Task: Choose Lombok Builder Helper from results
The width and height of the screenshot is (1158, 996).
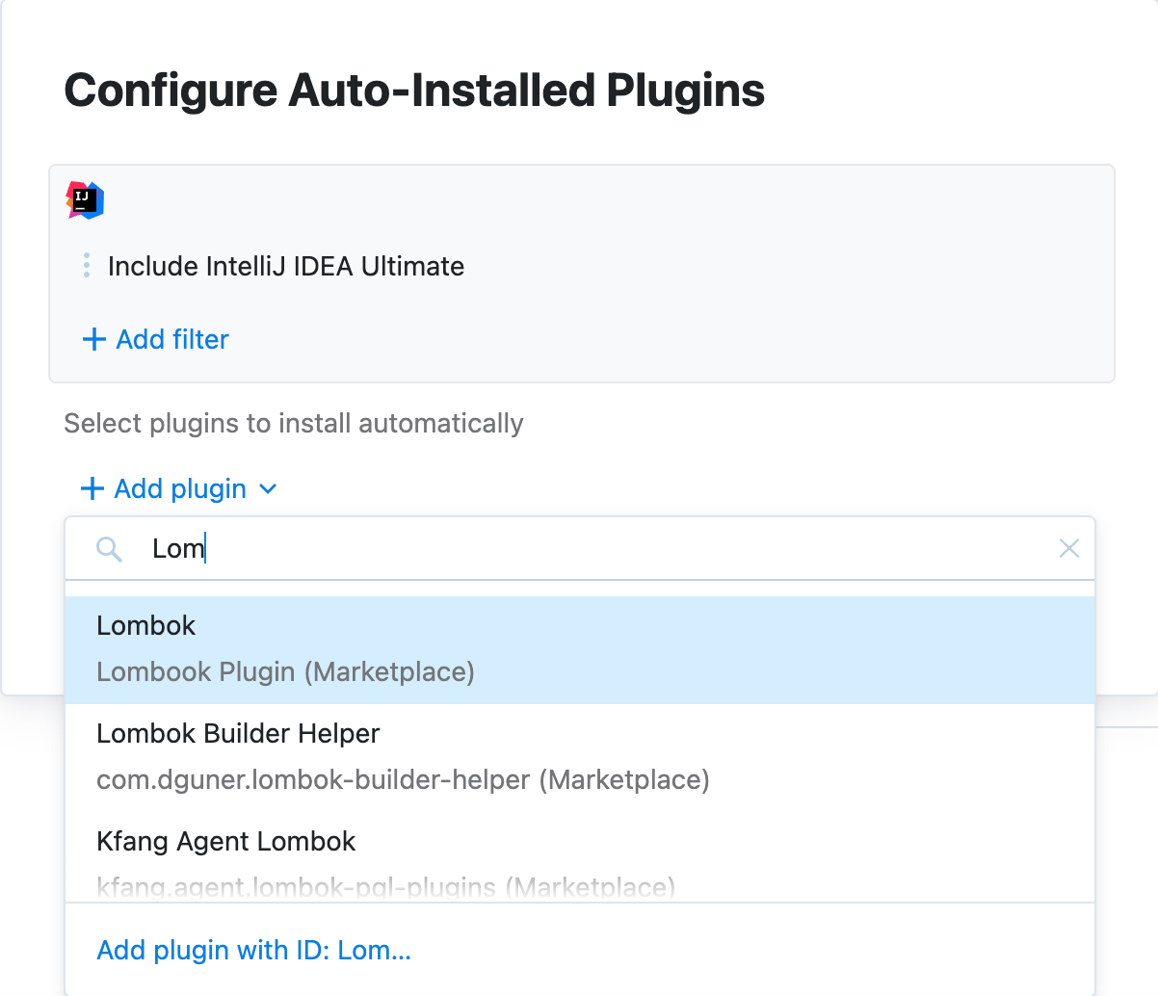Action: pos(238,734)
